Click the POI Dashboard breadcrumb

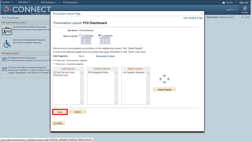point(70,2)
